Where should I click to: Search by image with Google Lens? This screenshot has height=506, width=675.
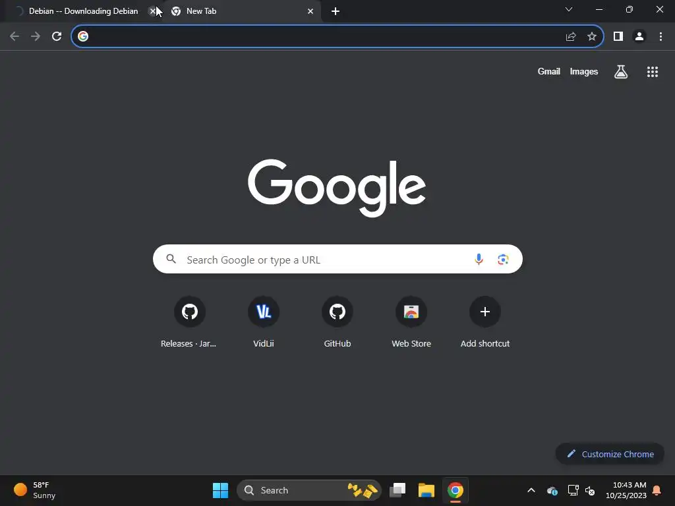(x=503, y=259)
